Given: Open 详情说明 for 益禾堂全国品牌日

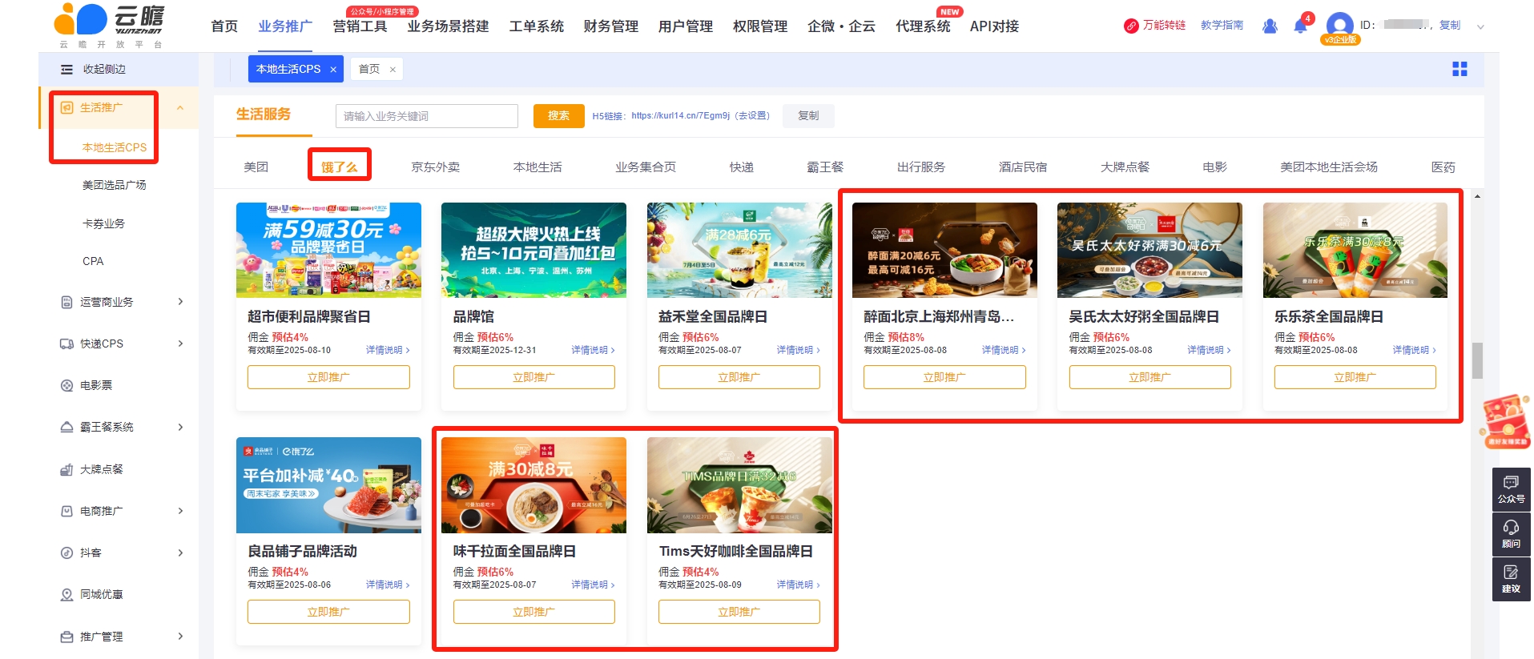Looking at the screenshot, I should (x=798, y=350).
